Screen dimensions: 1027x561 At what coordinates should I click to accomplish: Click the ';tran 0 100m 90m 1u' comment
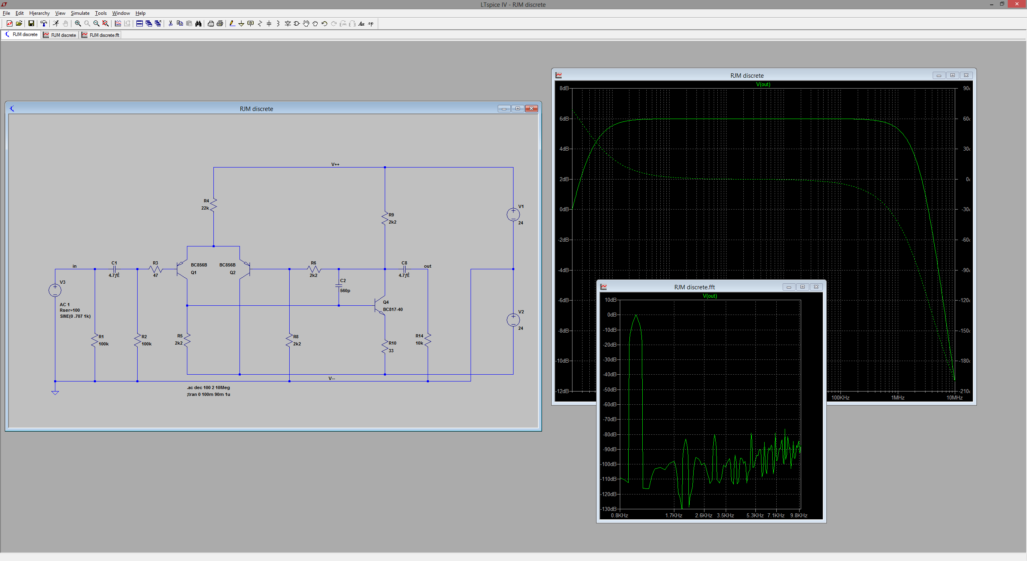pyautogui.click(x=208, y=394)
